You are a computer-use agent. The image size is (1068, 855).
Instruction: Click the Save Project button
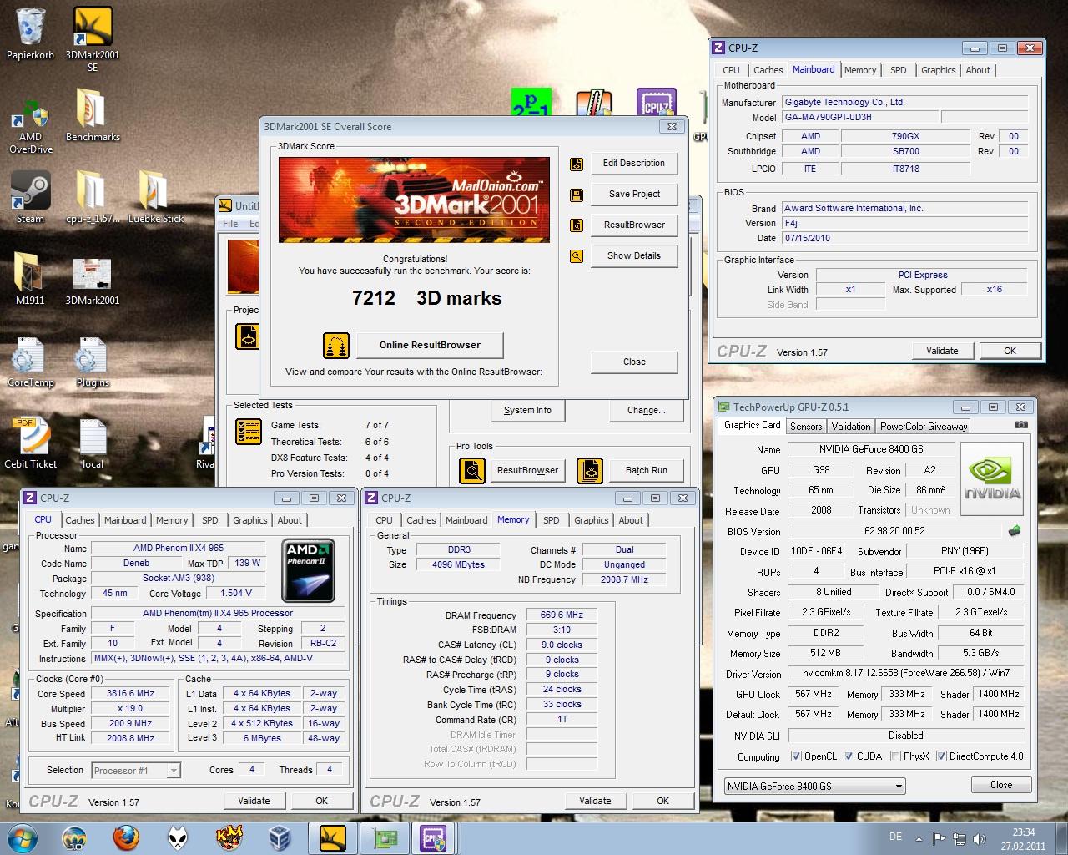pyautogui.click(x=634, y=195)
